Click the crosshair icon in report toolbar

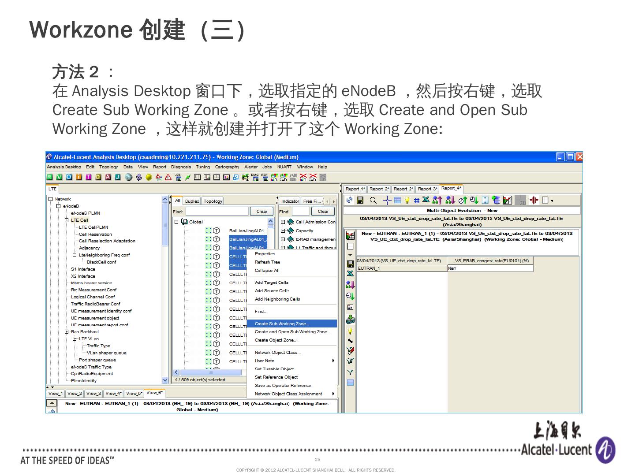pos(387,201)
